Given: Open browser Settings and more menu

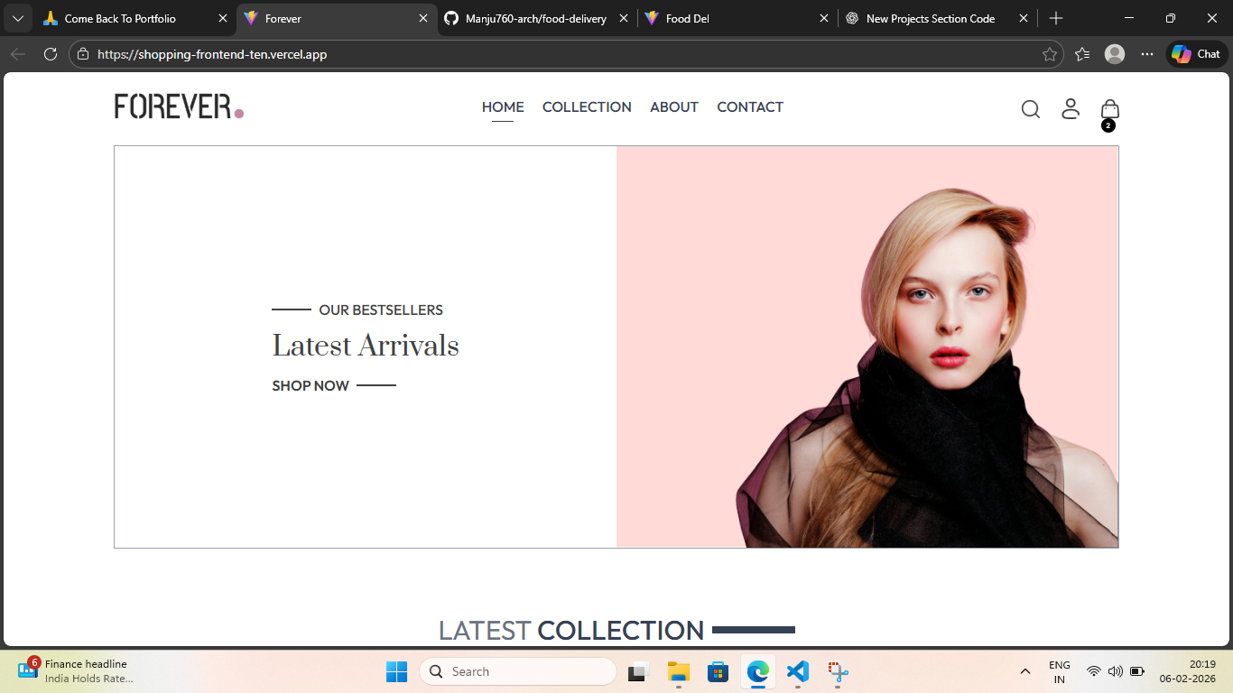Looking at the screenshot, I should coord(1146,54).
